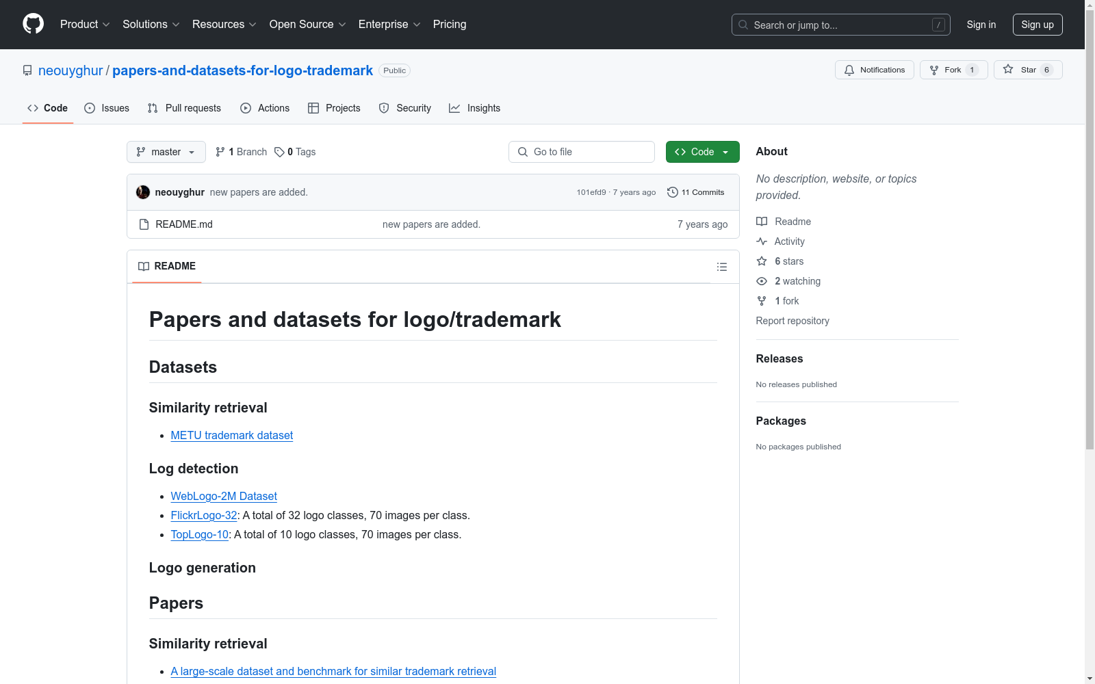Click the tag icon beside 0 Tags
Screen dimensions: 1095x684
click(x=279, y=152)
